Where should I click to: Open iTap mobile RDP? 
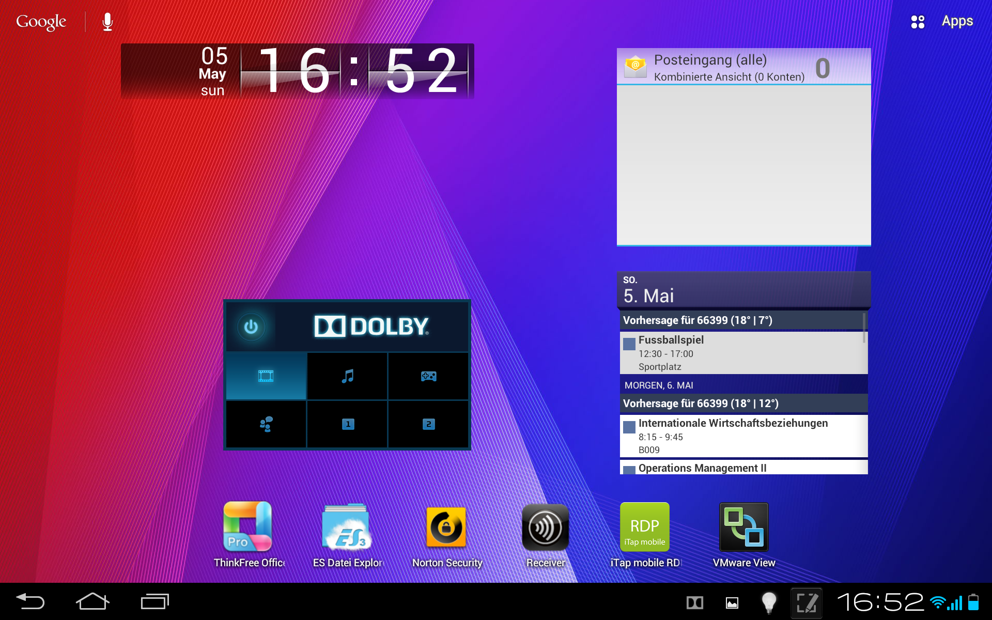(645, 527)
